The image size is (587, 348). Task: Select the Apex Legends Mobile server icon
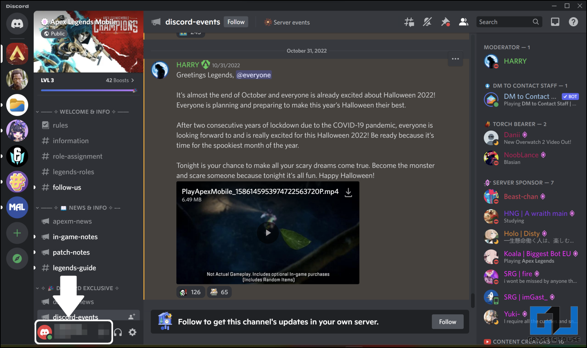[x=17, y=54]
